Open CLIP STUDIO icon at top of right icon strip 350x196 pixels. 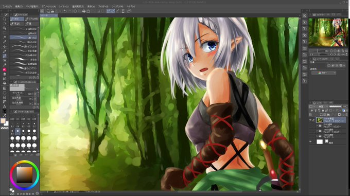[305, 15]
